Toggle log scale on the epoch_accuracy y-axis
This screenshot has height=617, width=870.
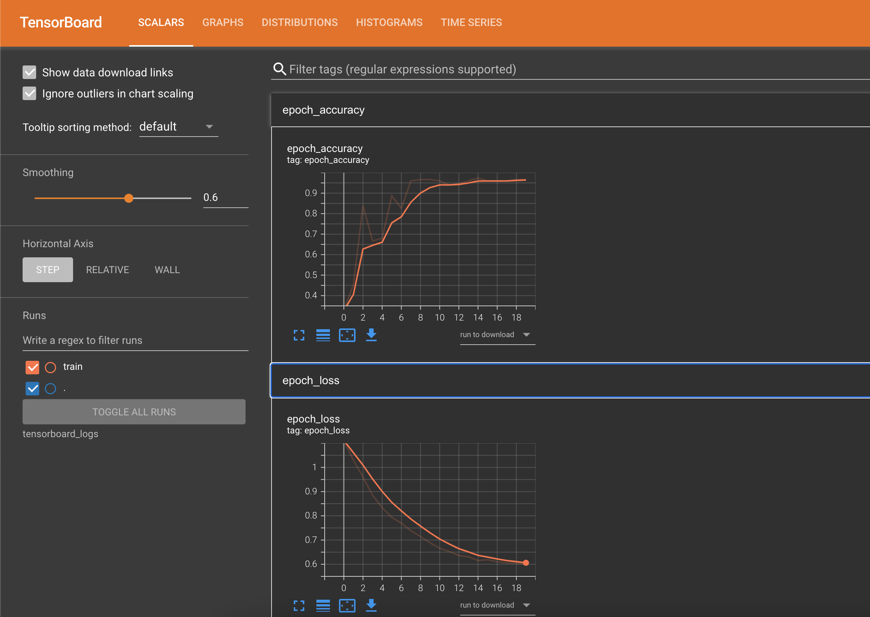tap(323, 335)
